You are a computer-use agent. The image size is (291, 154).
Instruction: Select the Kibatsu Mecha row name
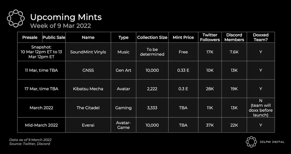88,89
